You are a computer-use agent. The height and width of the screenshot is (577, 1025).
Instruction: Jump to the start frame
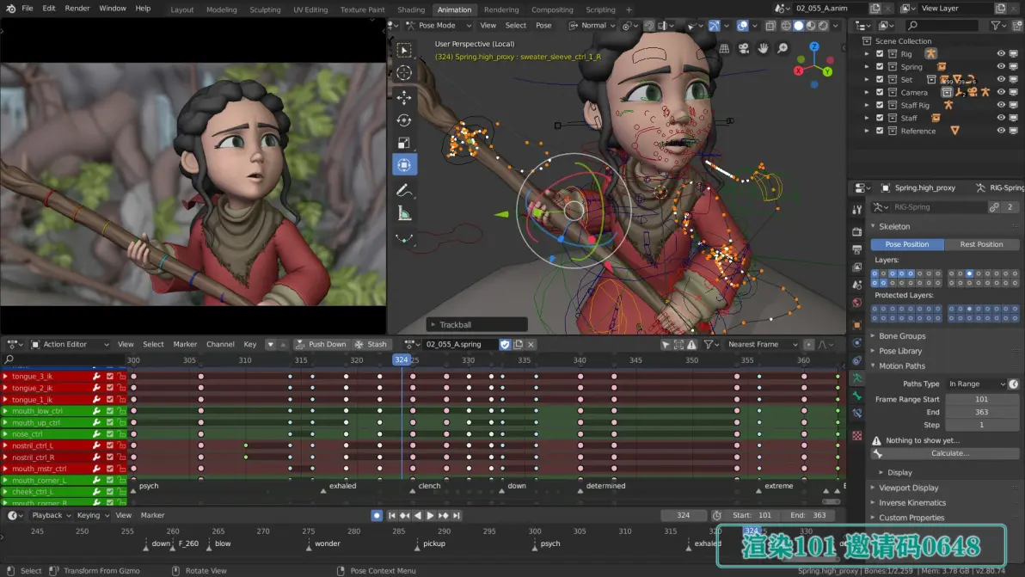391,516
